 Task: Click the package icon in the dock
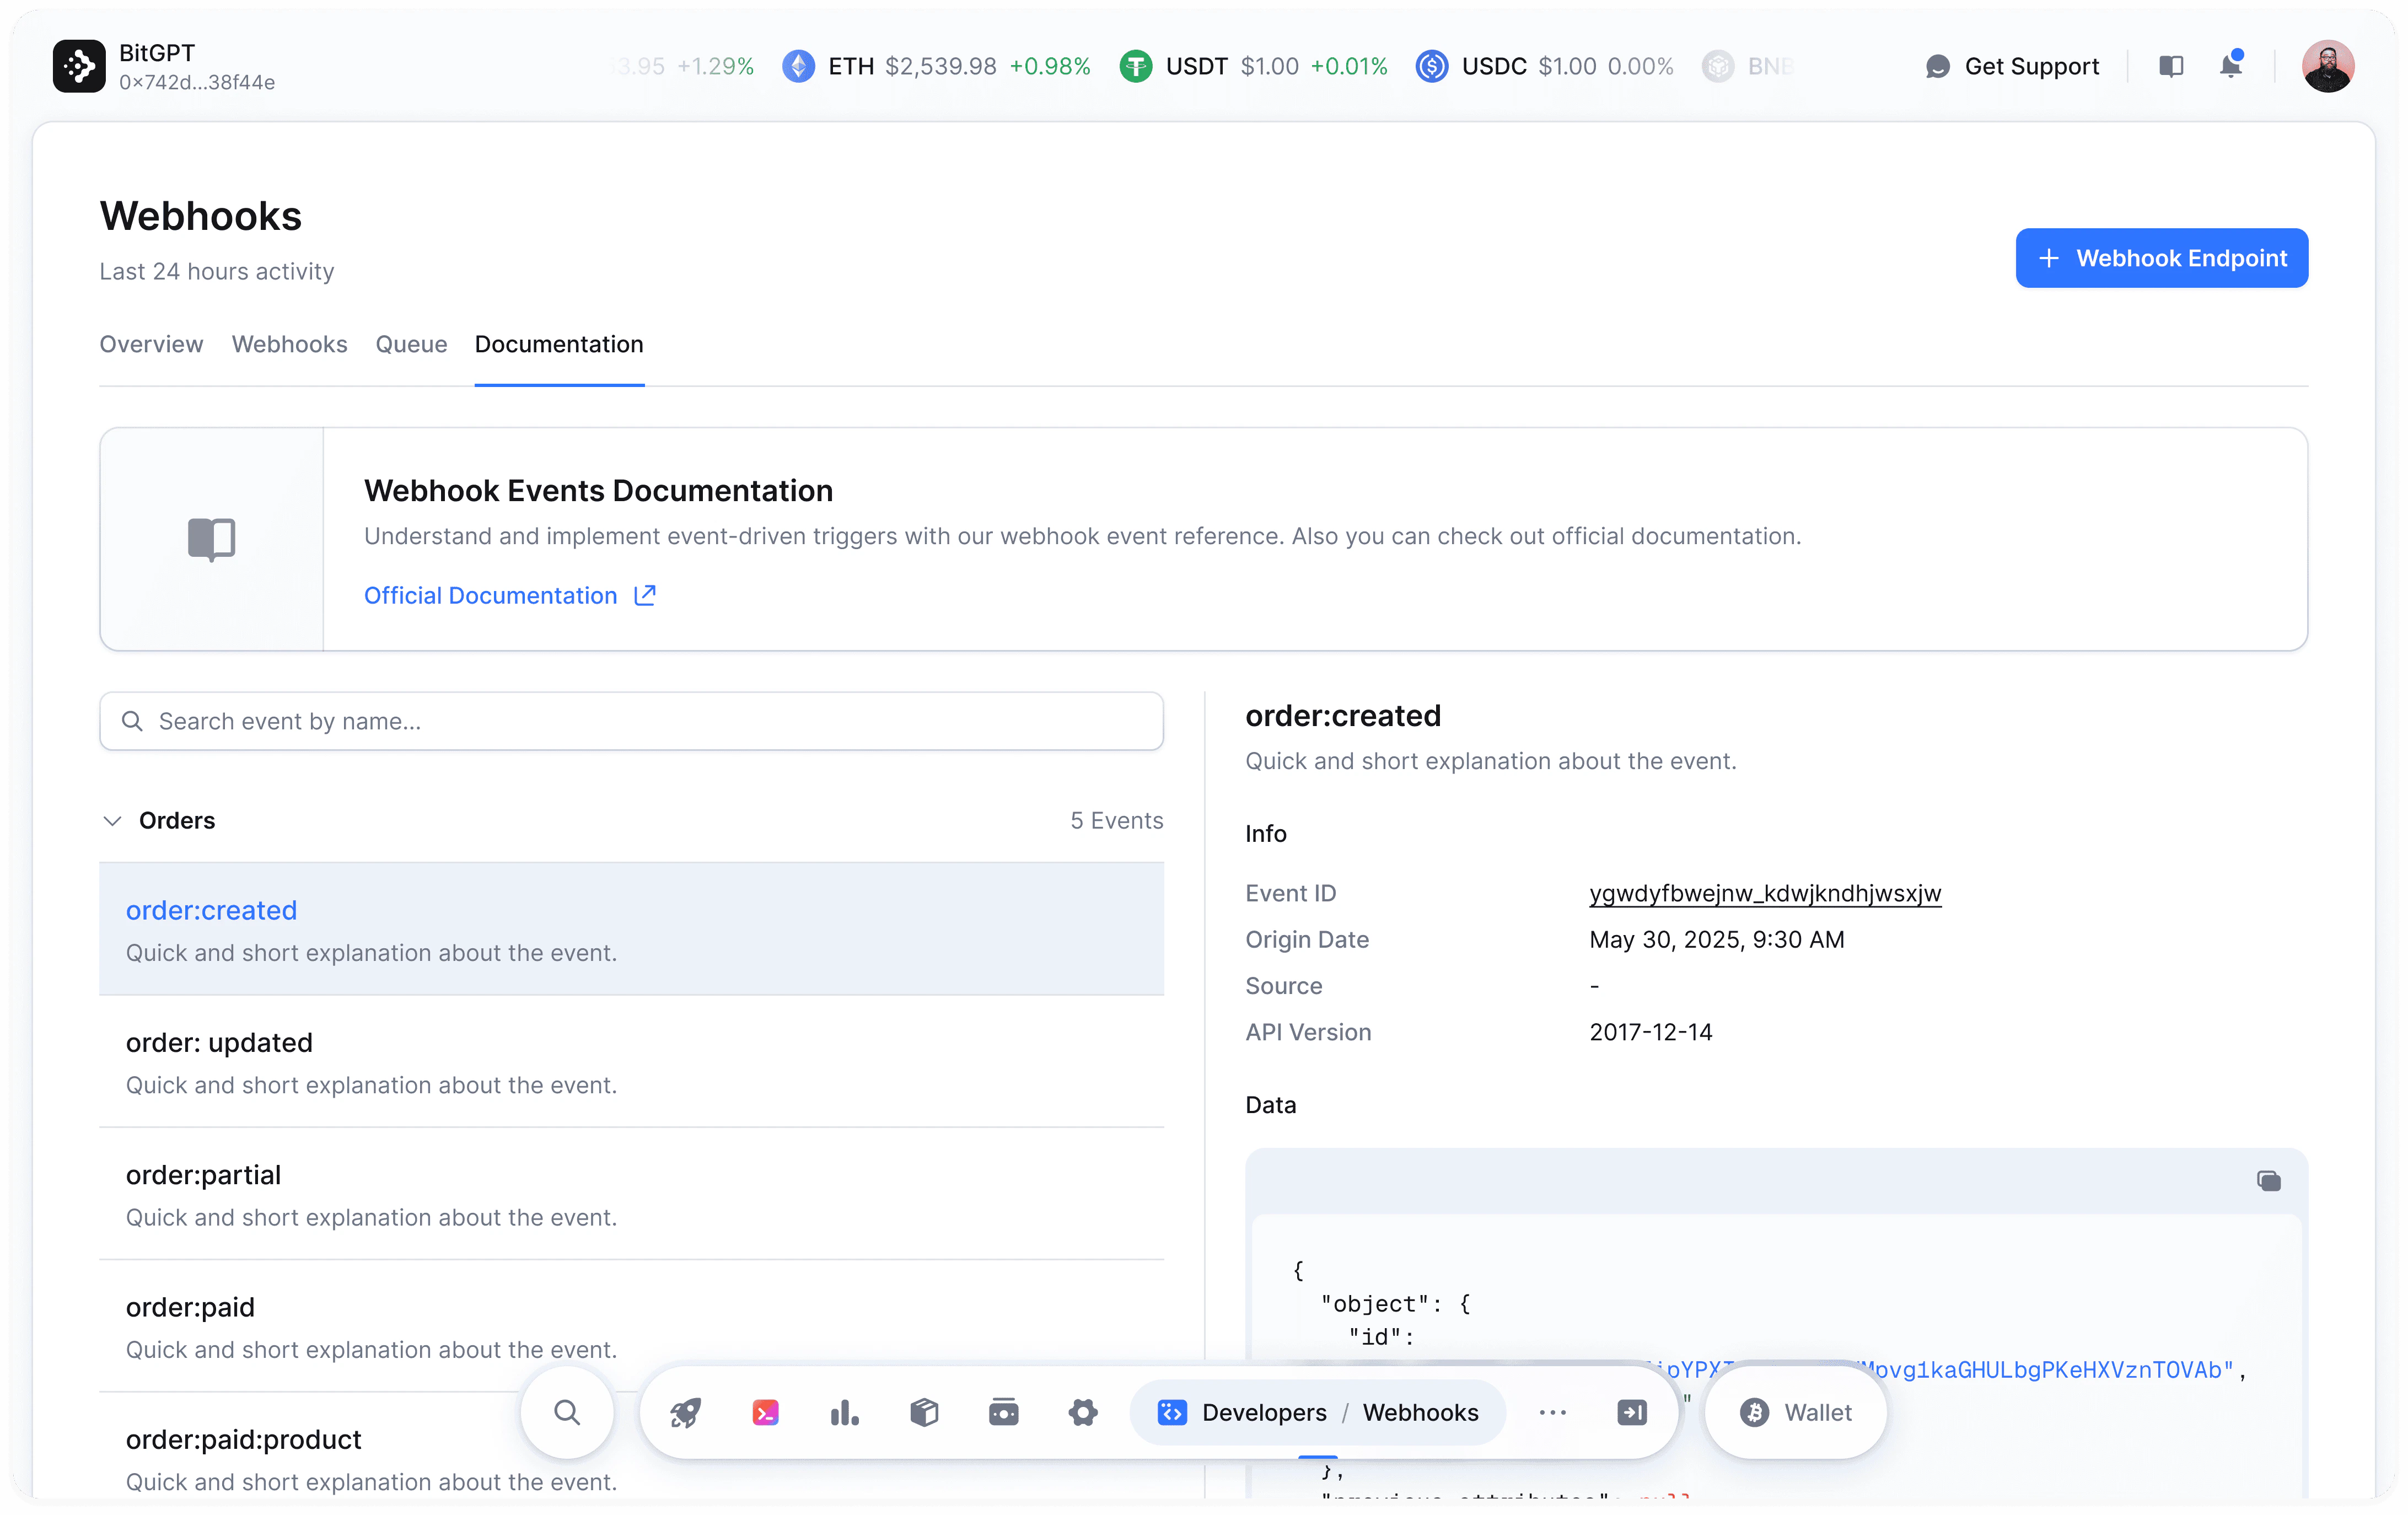[x=924, y=1412]
